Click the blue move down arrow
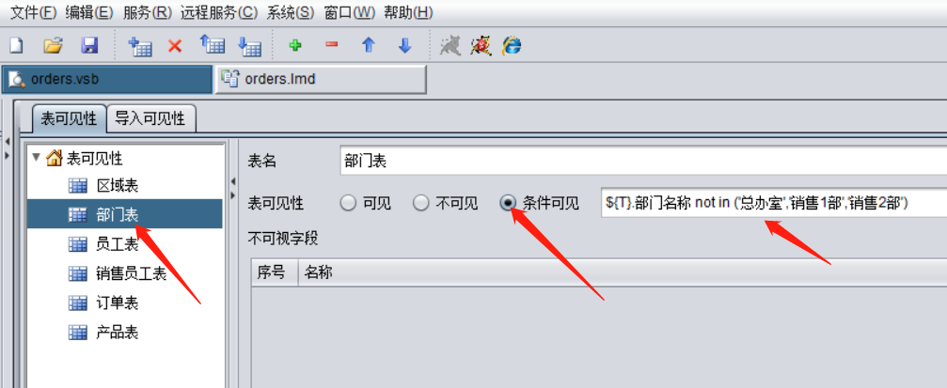947x388 pixels. click(x=404, y=45)
